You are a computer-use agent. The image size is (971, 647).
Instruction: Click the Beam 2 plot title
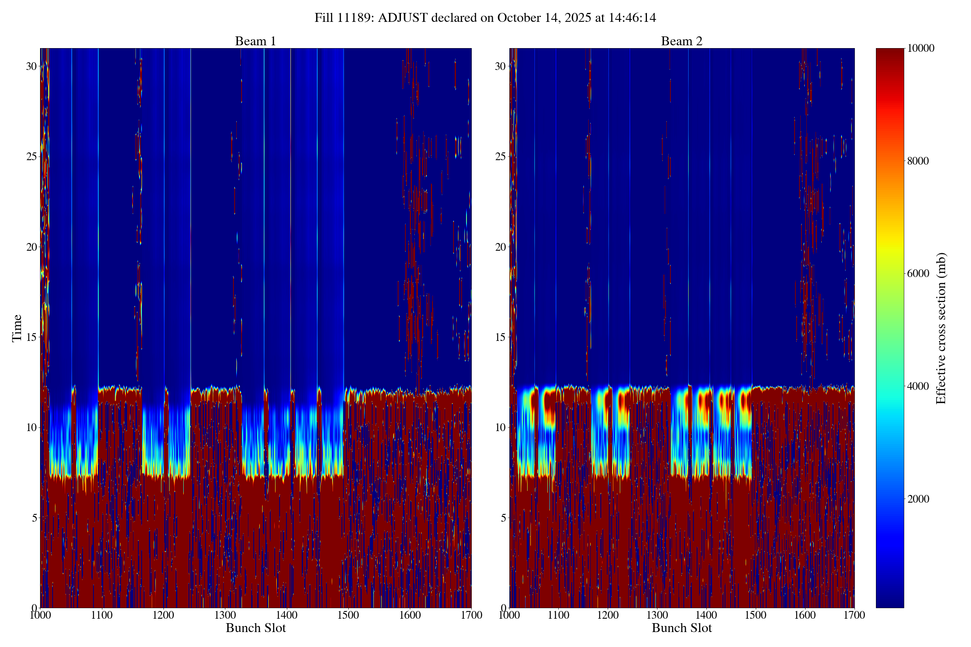click(x=681, y=41)
